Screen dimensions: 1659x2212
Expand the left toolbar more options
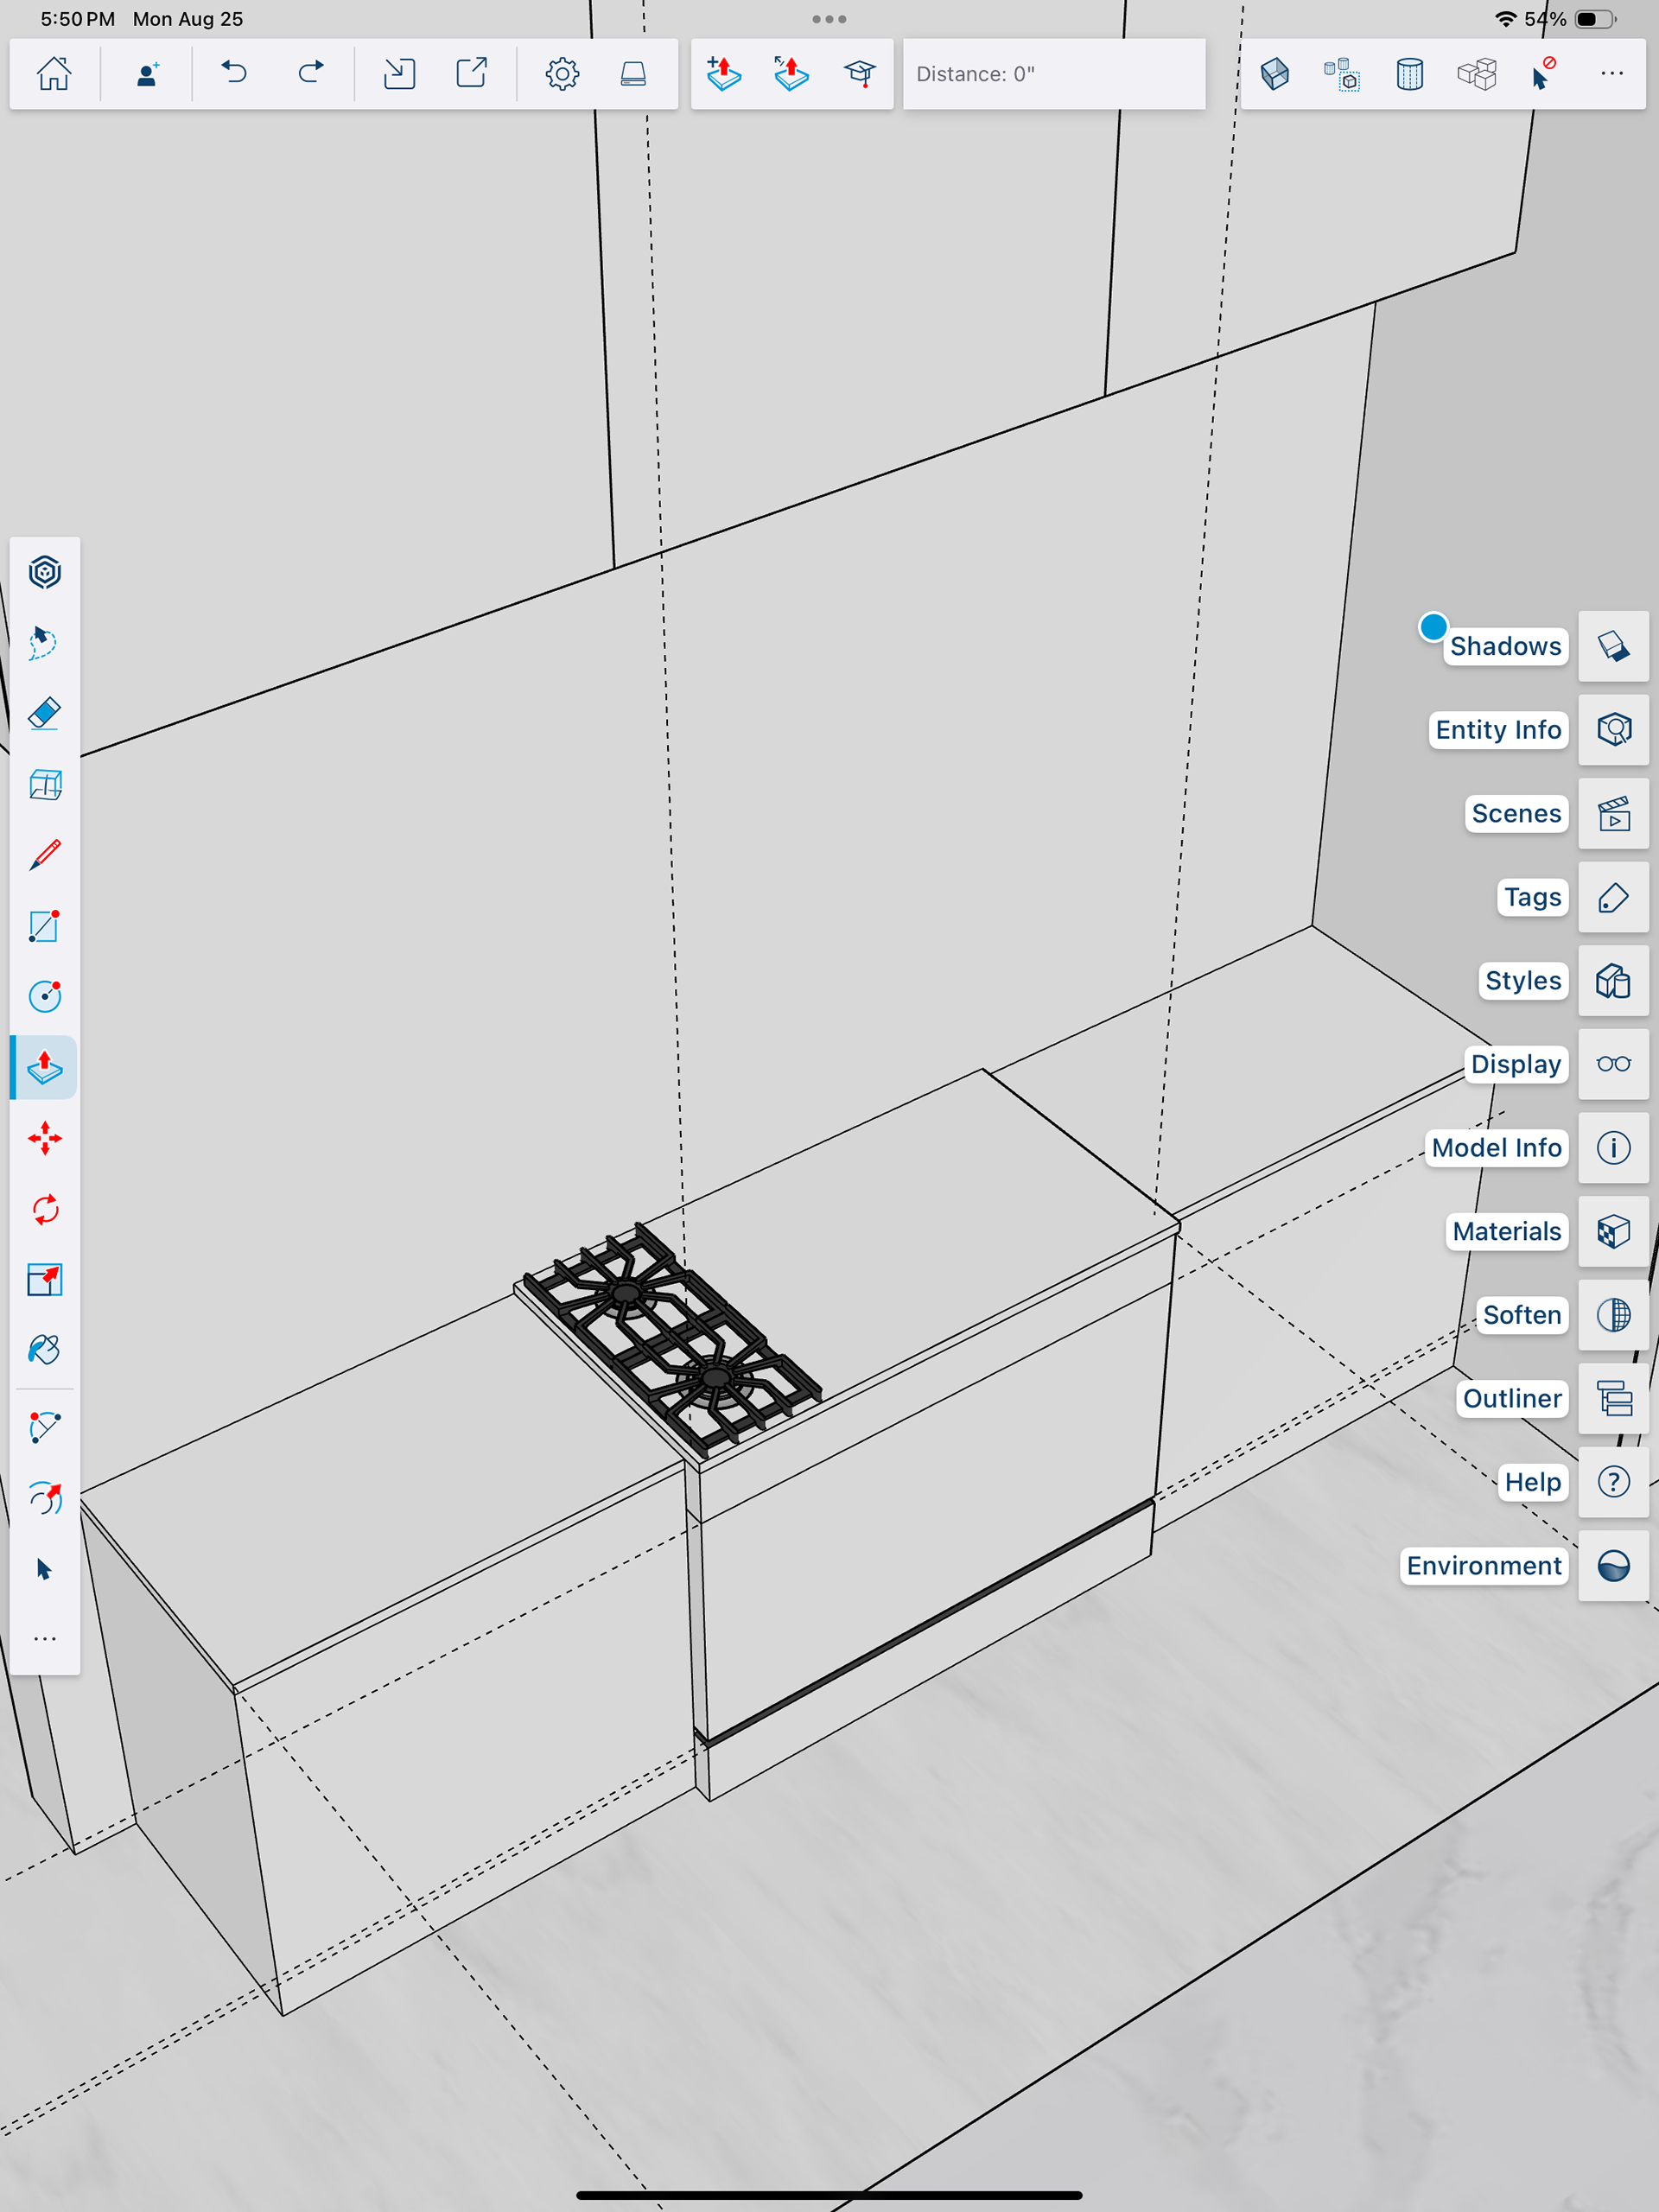tap(44, 1640)
